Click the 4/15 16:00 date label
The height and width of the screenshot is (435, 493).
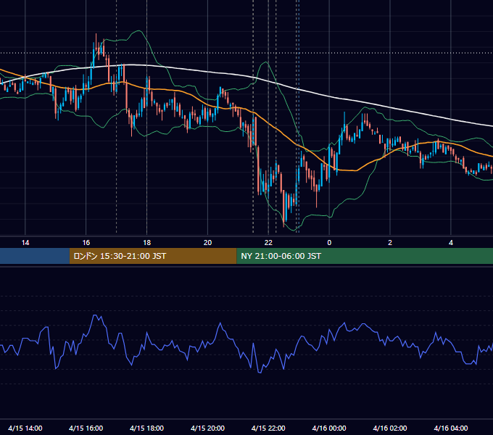(x=86, y=428)
